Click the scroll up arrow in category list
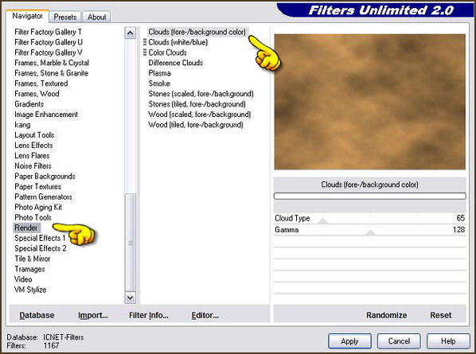 (x=131, y=33)
